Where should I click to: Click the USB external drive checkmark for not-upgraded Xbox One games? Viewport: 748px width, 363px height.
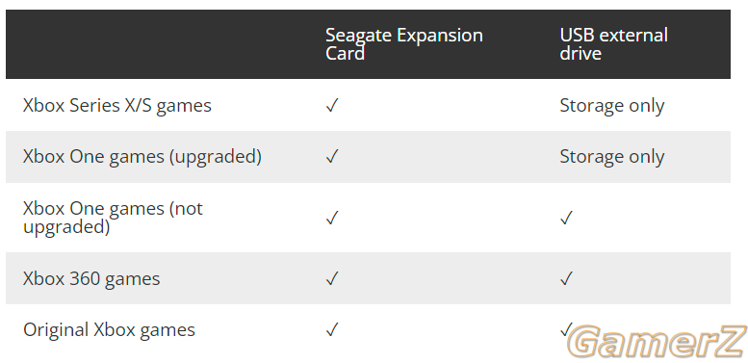pyautogui.click(x=566, y=218)
